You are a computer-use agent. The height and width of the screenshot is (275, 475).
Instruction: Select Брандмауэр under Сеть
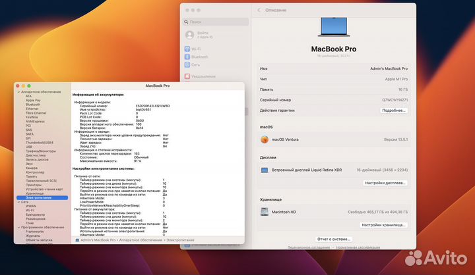click(35, 214)
